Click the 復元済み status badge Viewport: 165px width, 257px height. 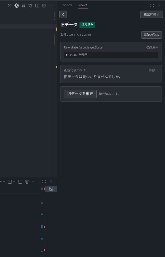(x=87, y=25)
